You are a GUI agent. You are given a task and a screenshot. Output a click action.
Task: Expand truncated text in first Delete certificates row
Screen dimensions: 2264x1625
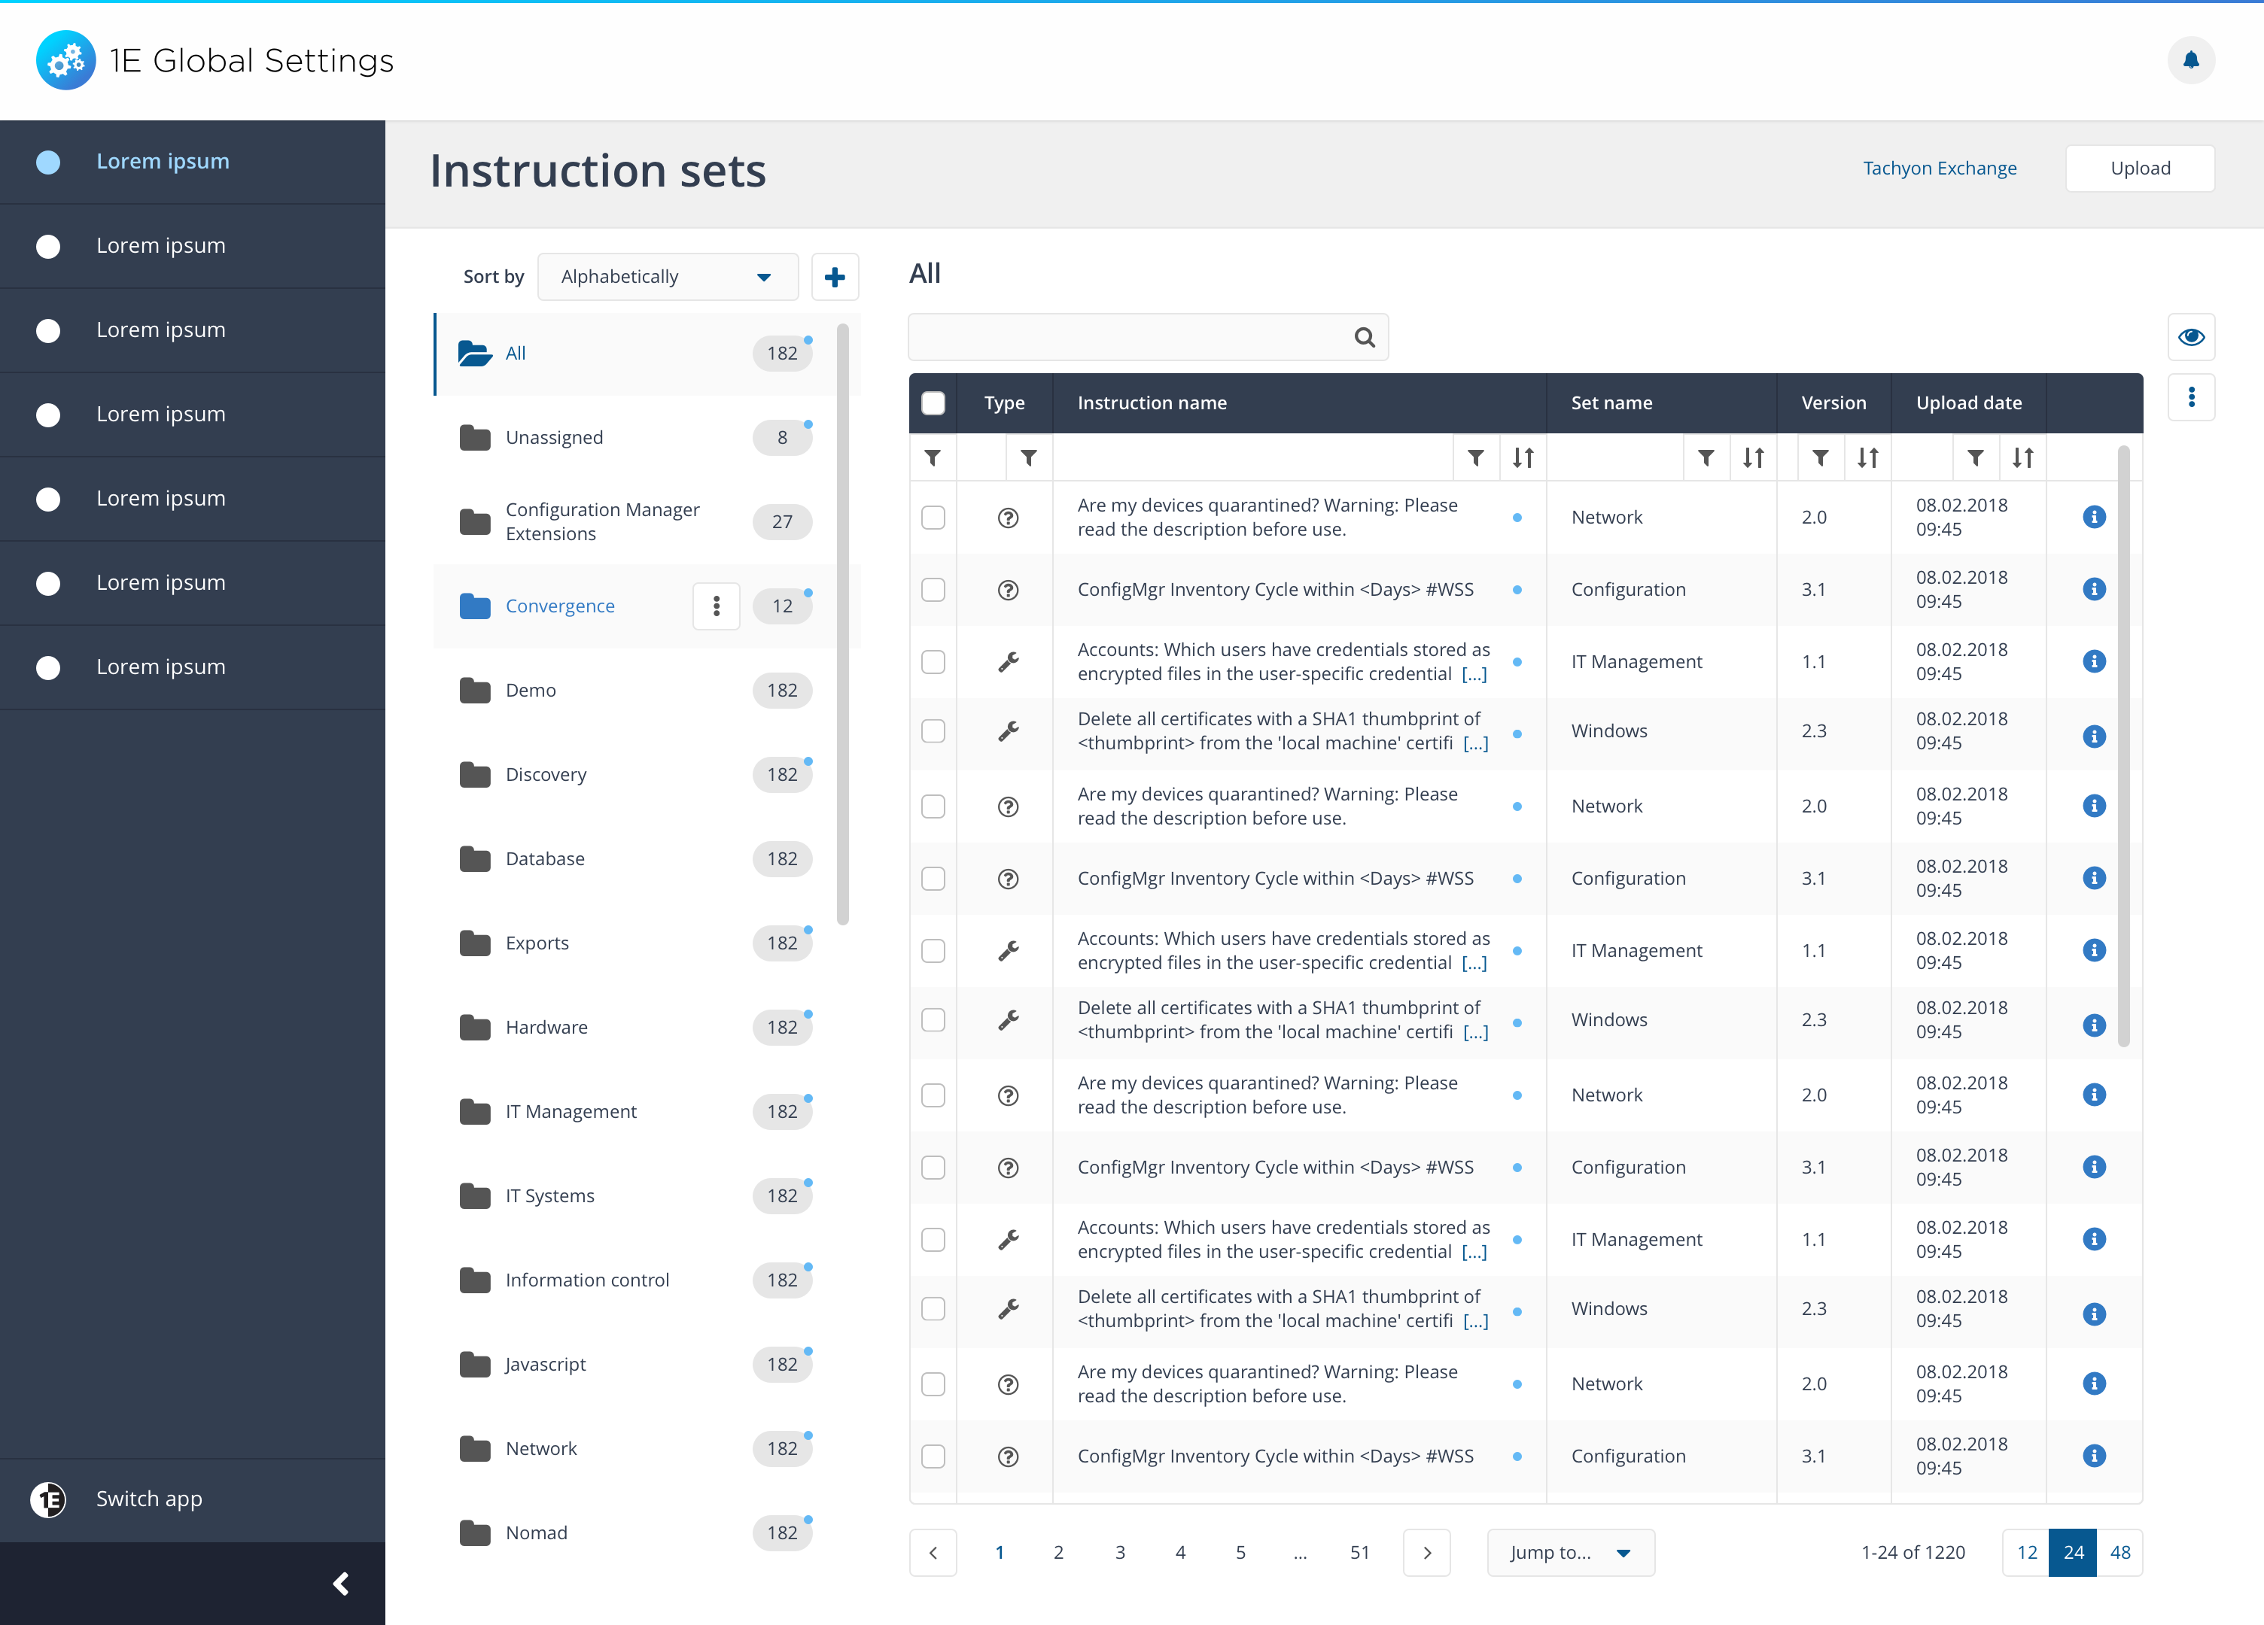pos(1475,743)
